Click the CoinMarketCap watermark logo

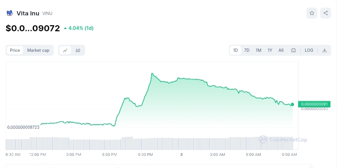(283, 140)
